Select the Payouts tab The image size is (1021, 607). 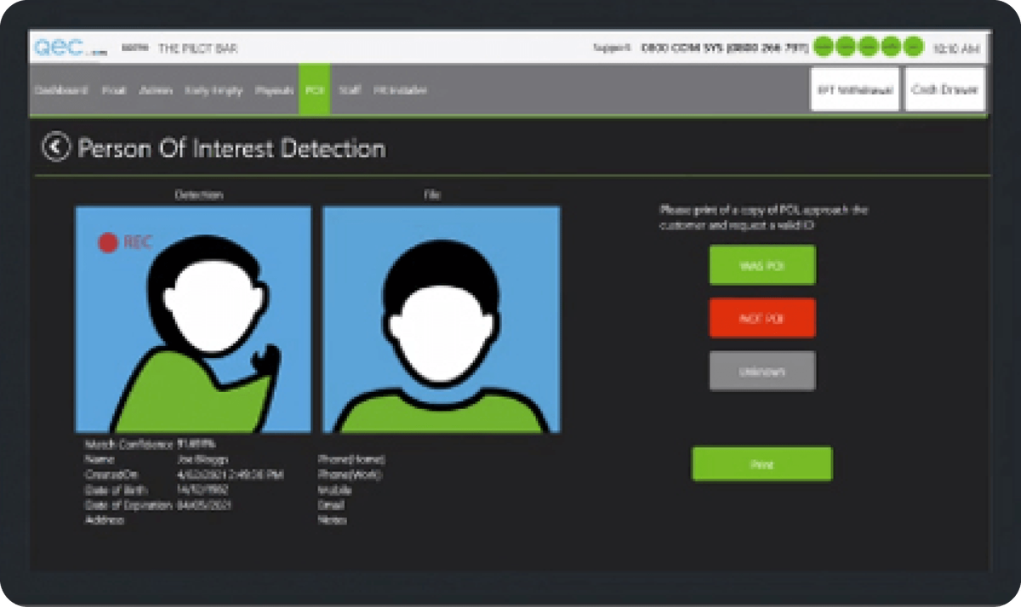coord(274,90)
